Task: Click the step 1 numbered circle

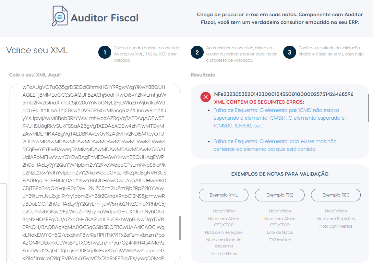Action: pos(105,52)
